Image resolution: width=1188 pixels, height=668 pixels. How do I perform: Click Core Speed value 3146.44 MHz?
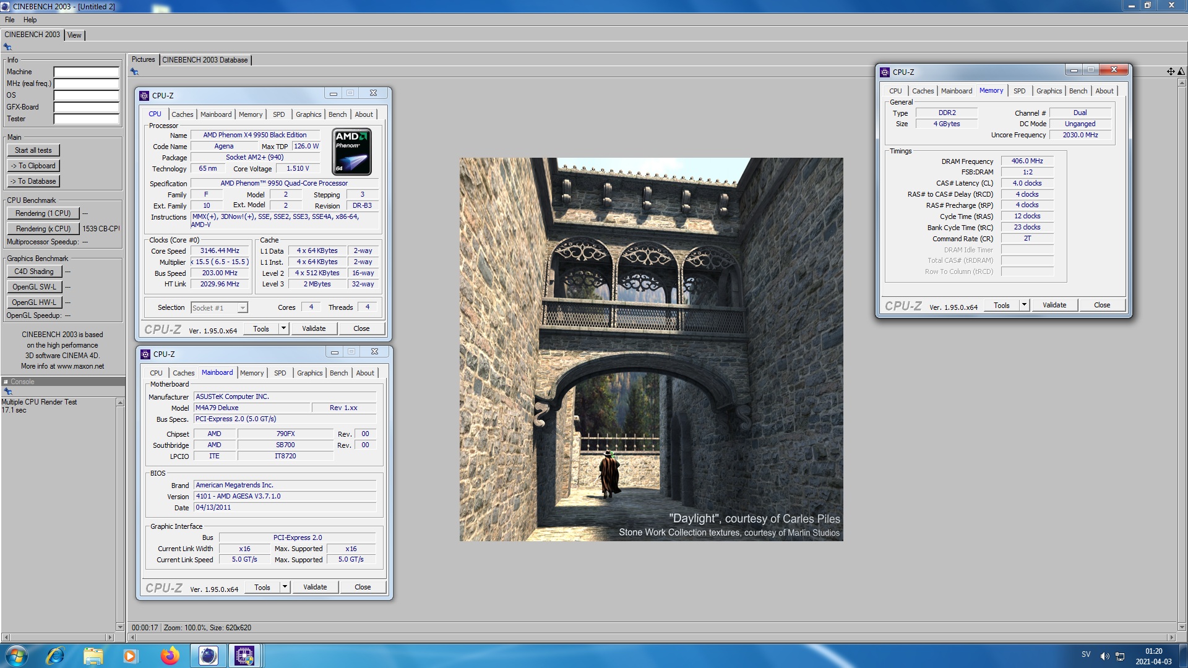[x=220, y=251]
